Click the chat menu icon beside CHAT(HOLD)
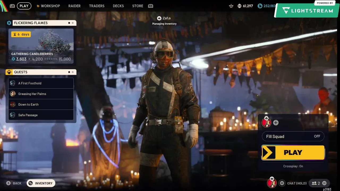The height and width of the screenshot is (191, 340). click(x=282, y=183)
